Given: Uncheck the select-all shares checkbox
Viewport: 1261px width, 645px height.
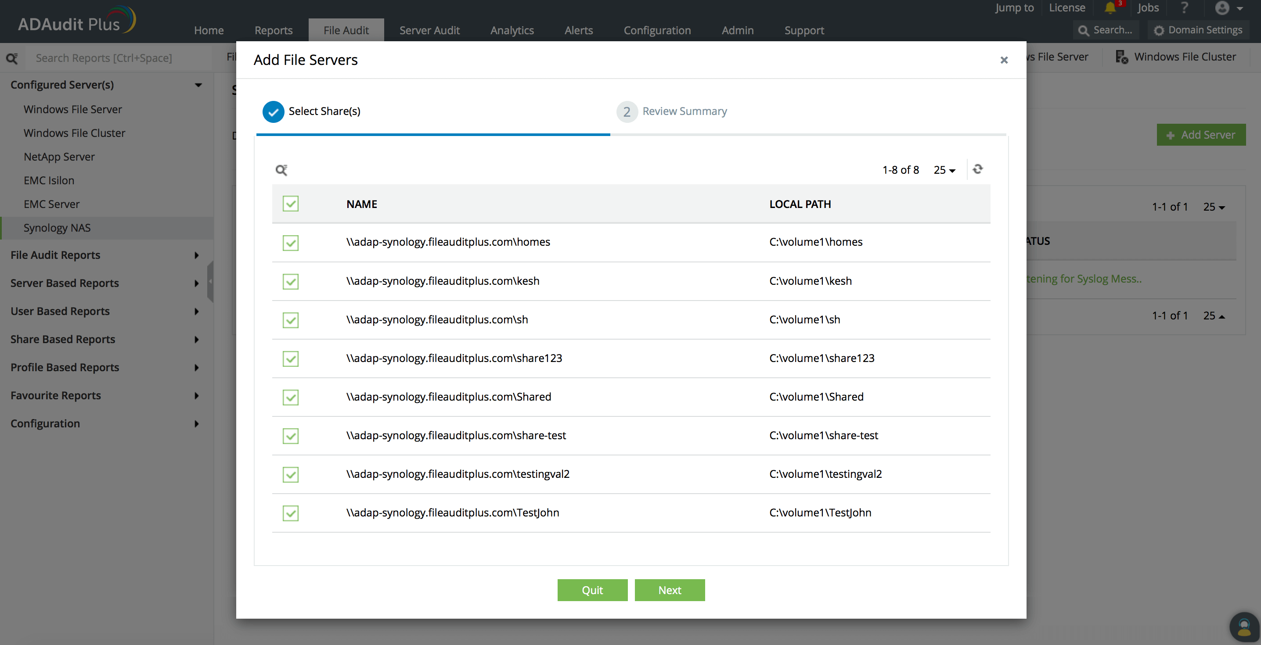Looking at the screenshot, I should tap(291, 204).
